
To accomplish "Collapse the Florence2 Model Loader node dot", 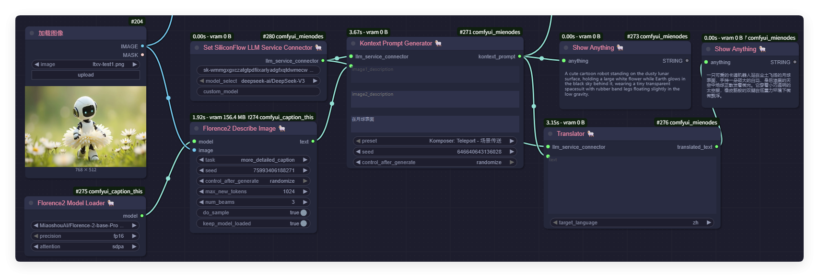I will tap(31, 203).
